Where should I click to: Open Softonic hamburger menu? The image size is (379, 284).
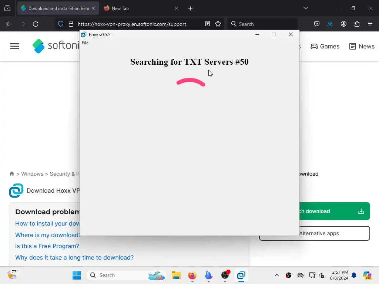[15, 46]
